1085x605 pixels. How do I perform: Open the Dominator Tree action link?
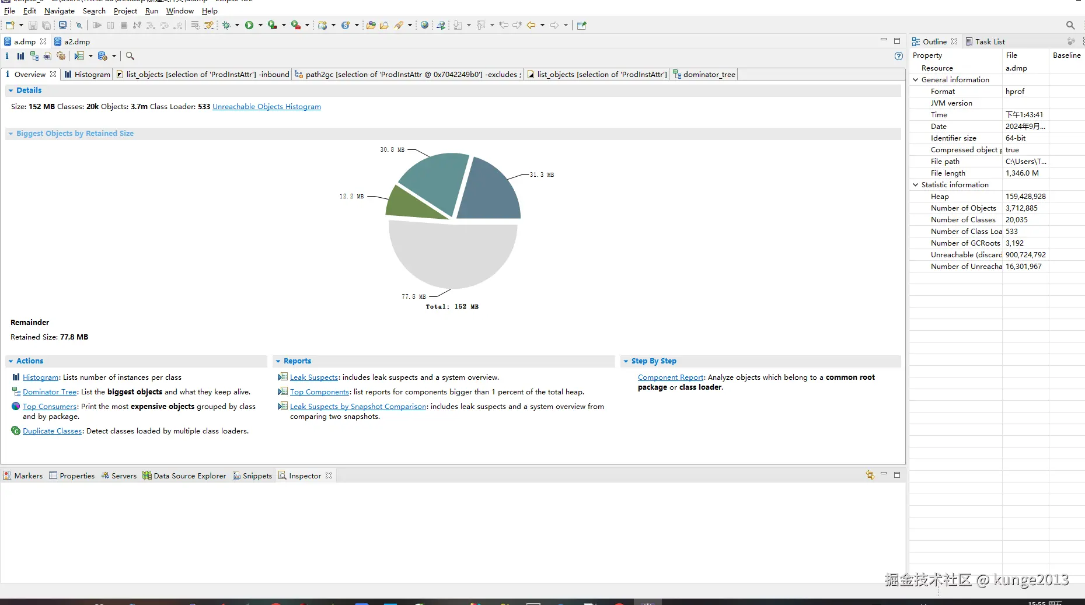pyautogui.click(x=50, y=392)
